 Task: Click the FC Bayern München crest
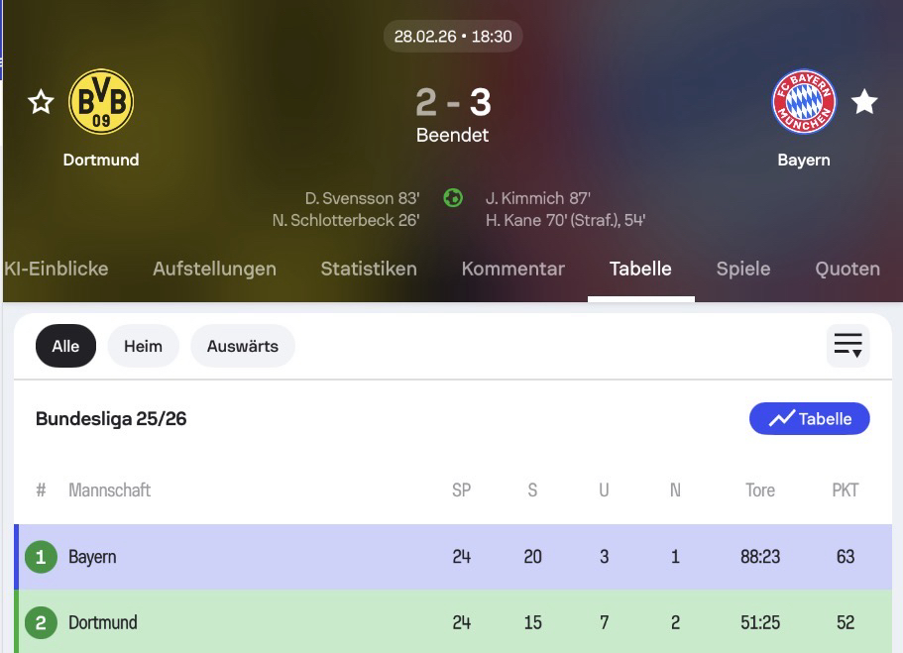804,102
